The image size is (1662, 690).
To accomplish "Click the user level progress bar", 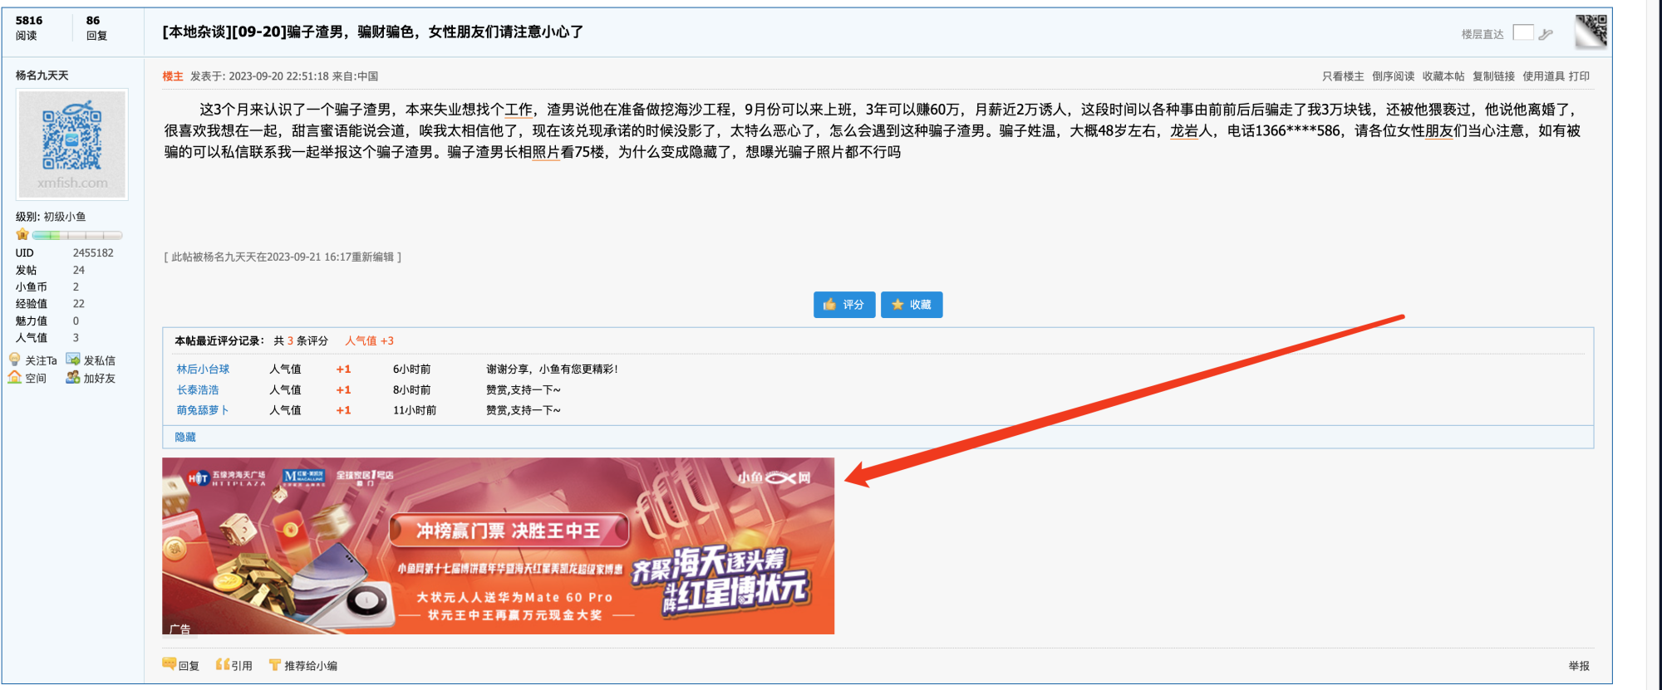I will point(76,235).
